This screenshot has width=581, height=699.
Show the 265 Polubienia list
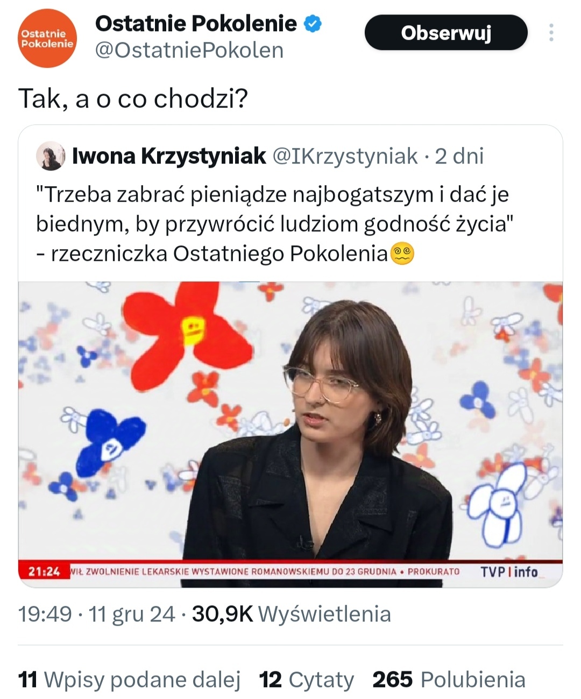click(x=449, y=680)
